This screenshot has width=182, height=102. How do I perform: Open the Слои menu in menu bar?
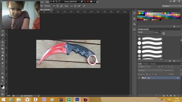(x=42, y=2)
